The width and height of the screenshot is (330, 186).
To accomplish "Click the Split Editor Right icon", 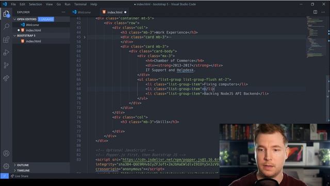I will (x=315, y=12).
